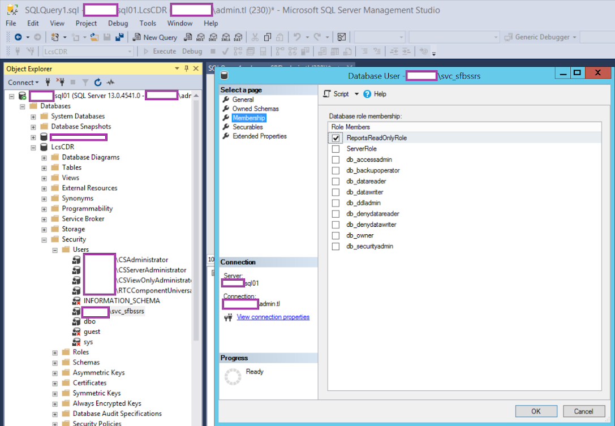The width and height of the screenshot is (615, 426).
Task: Collapse the LcsCDR database node
Action: point(33,148)
